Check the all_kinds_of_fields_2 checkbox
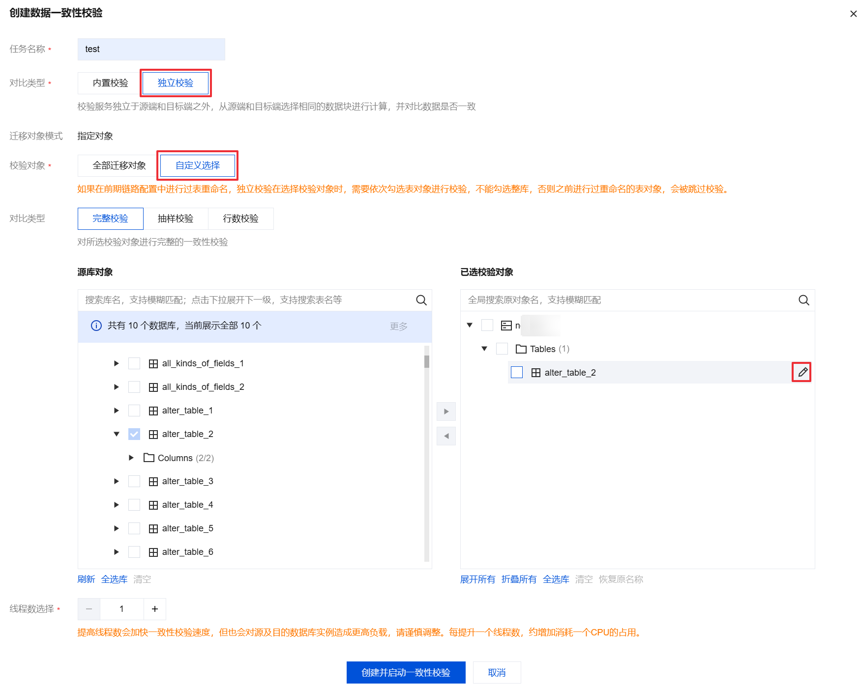The height and width of the screenshot is (686, 860). (134, 387)
